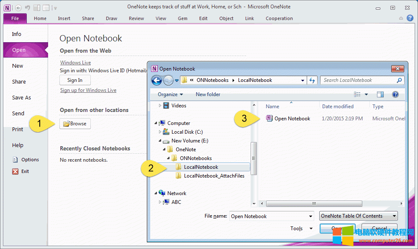This screenshot has width=418, height=249.
Task: Click the refresh button beside the address bar
Action: (x=312, y=80)
